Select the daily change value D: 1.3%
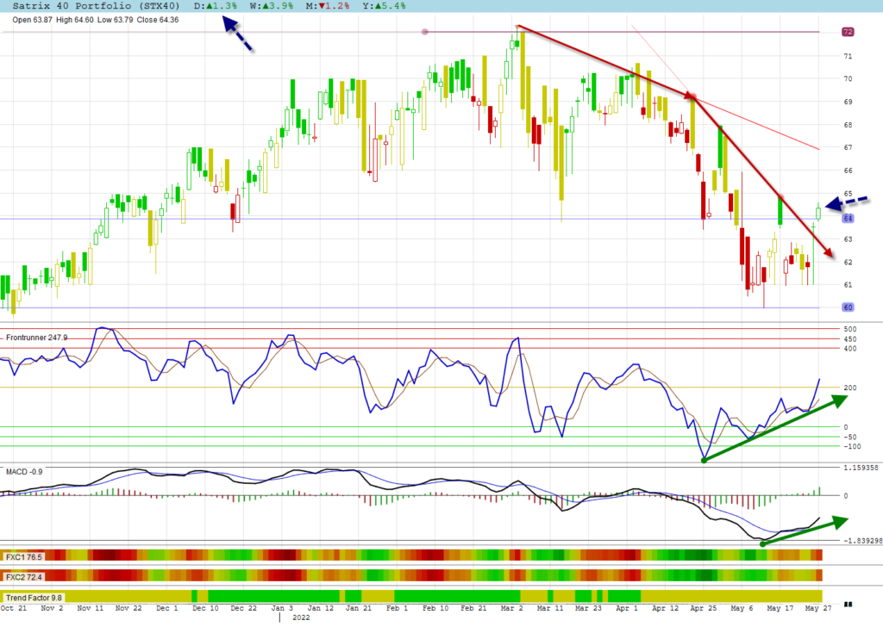Screen dimensions: 883x633 (215, 6)
